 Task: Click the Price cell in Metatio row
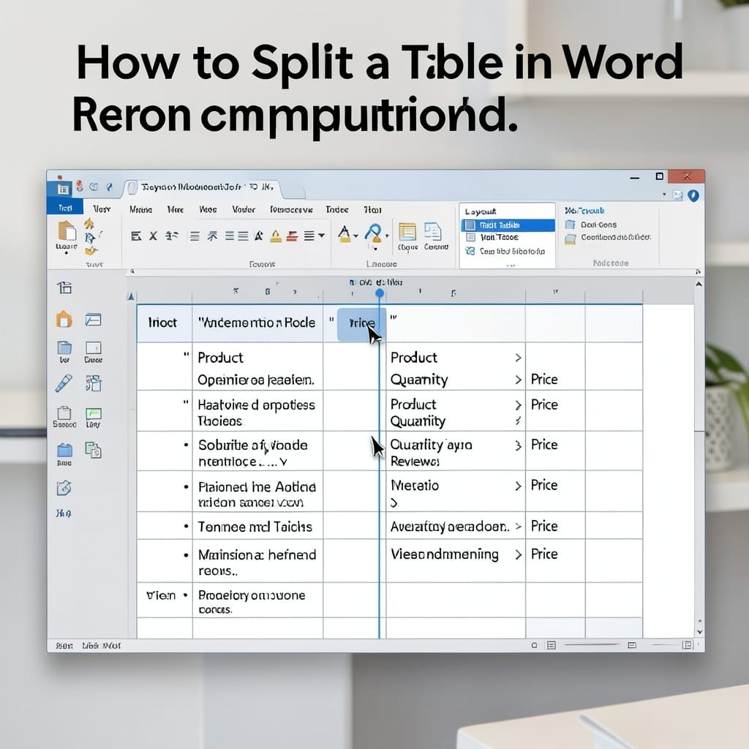555,492
